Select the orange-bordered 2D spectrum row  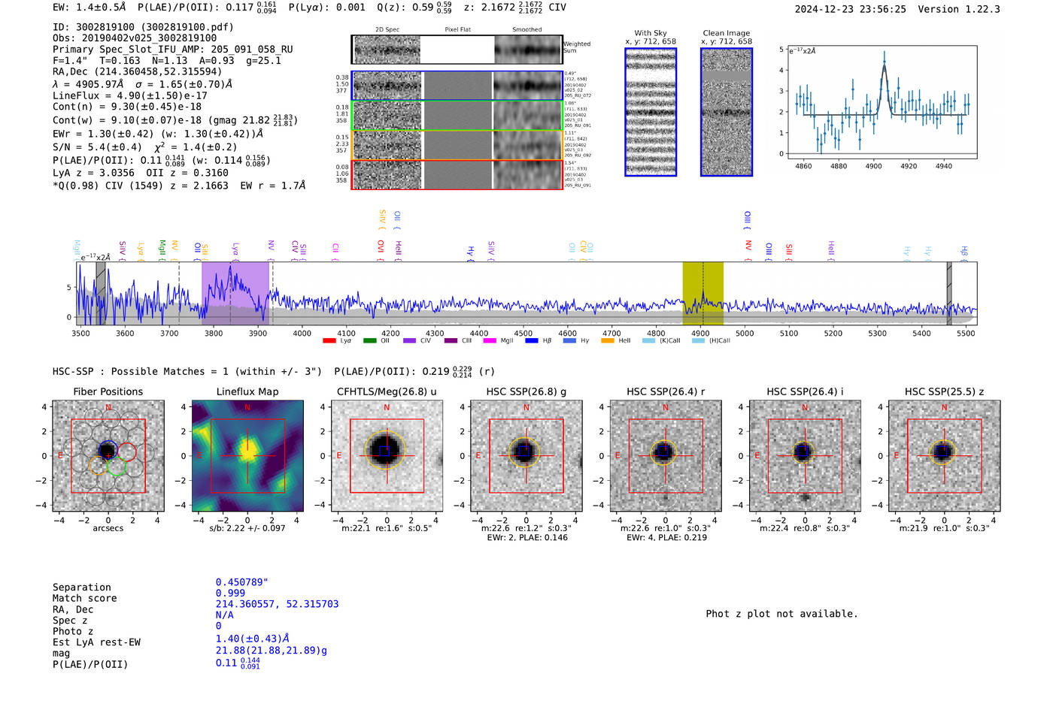tap(457, 145)
